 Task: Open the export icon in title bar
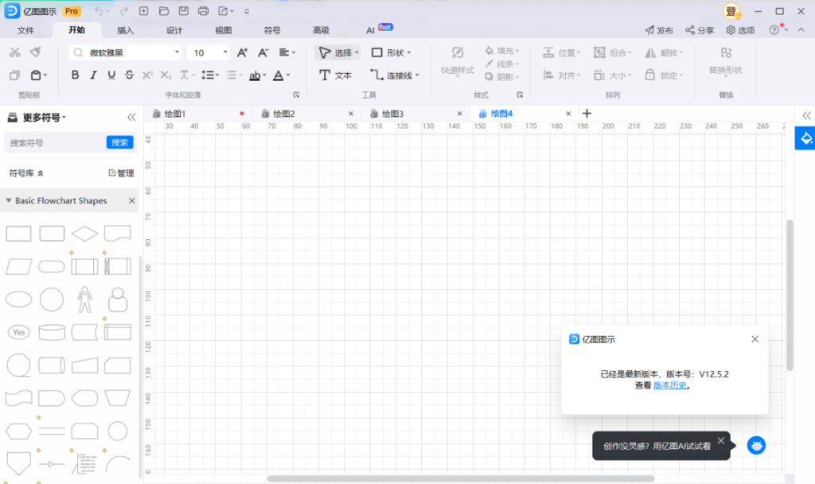pos(223,11)
